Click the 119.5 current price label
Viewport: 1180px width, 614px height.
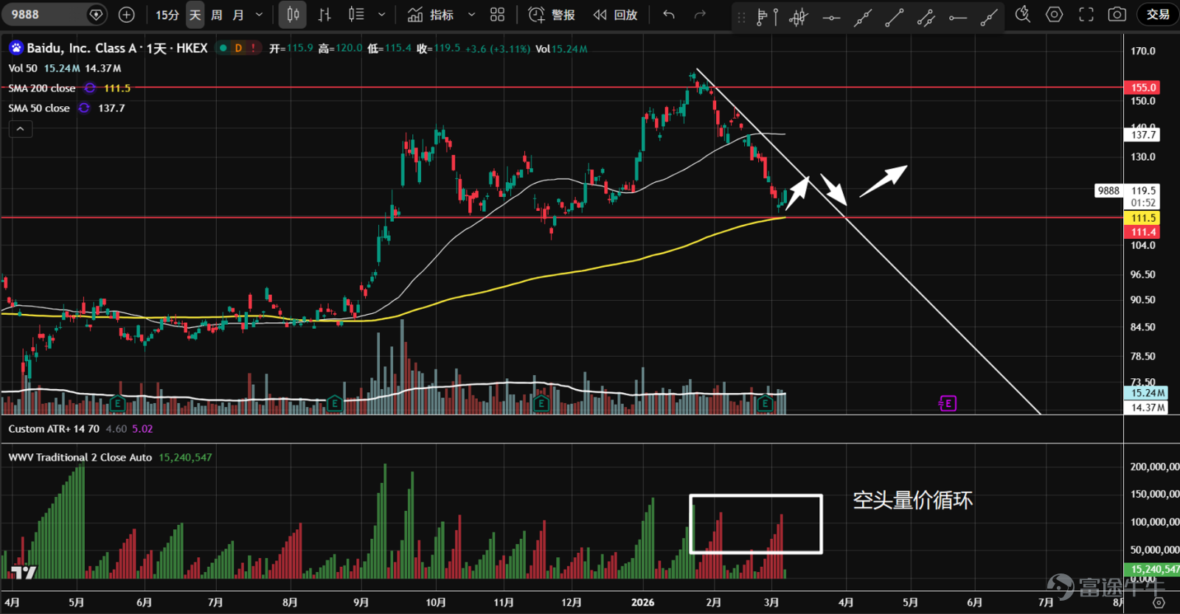(1143, 190)
